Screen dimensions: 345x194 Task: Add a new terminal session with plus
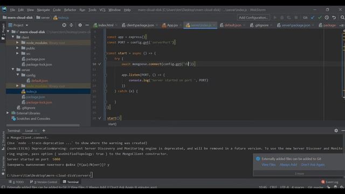[x=44, y=130]
